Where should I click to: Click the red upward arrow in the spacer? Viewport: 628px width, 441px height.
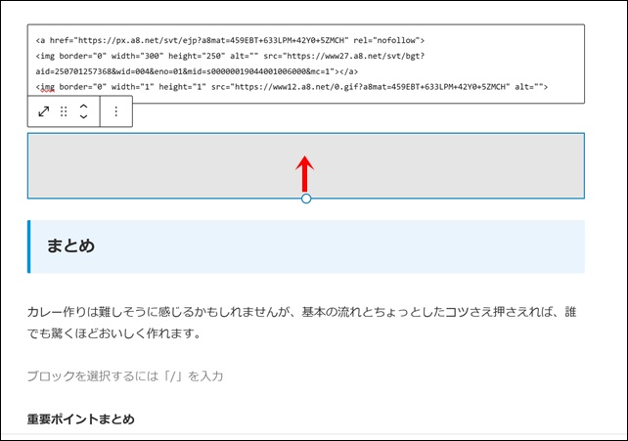[x=306, y=172]
